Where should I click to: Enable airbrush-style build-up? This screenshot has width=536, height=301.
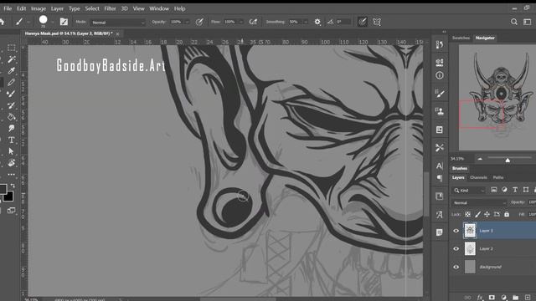pos(253,22)
